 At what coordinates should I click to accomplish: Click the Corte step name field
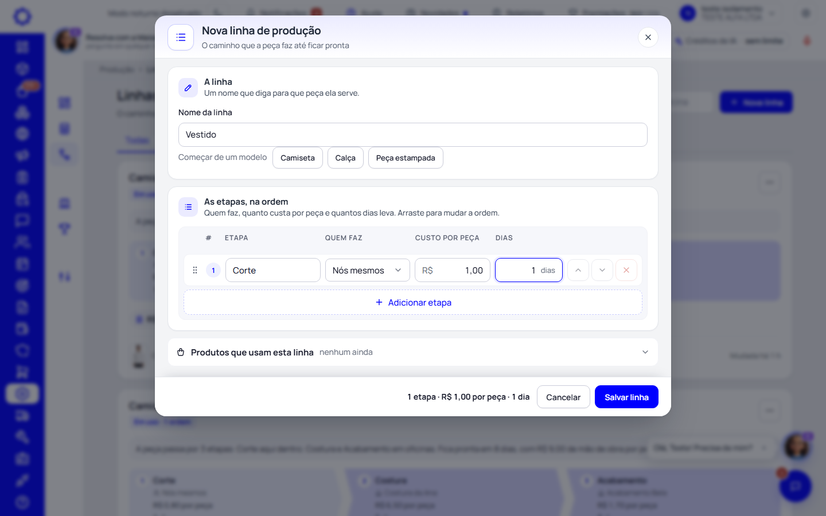(273, 270)
